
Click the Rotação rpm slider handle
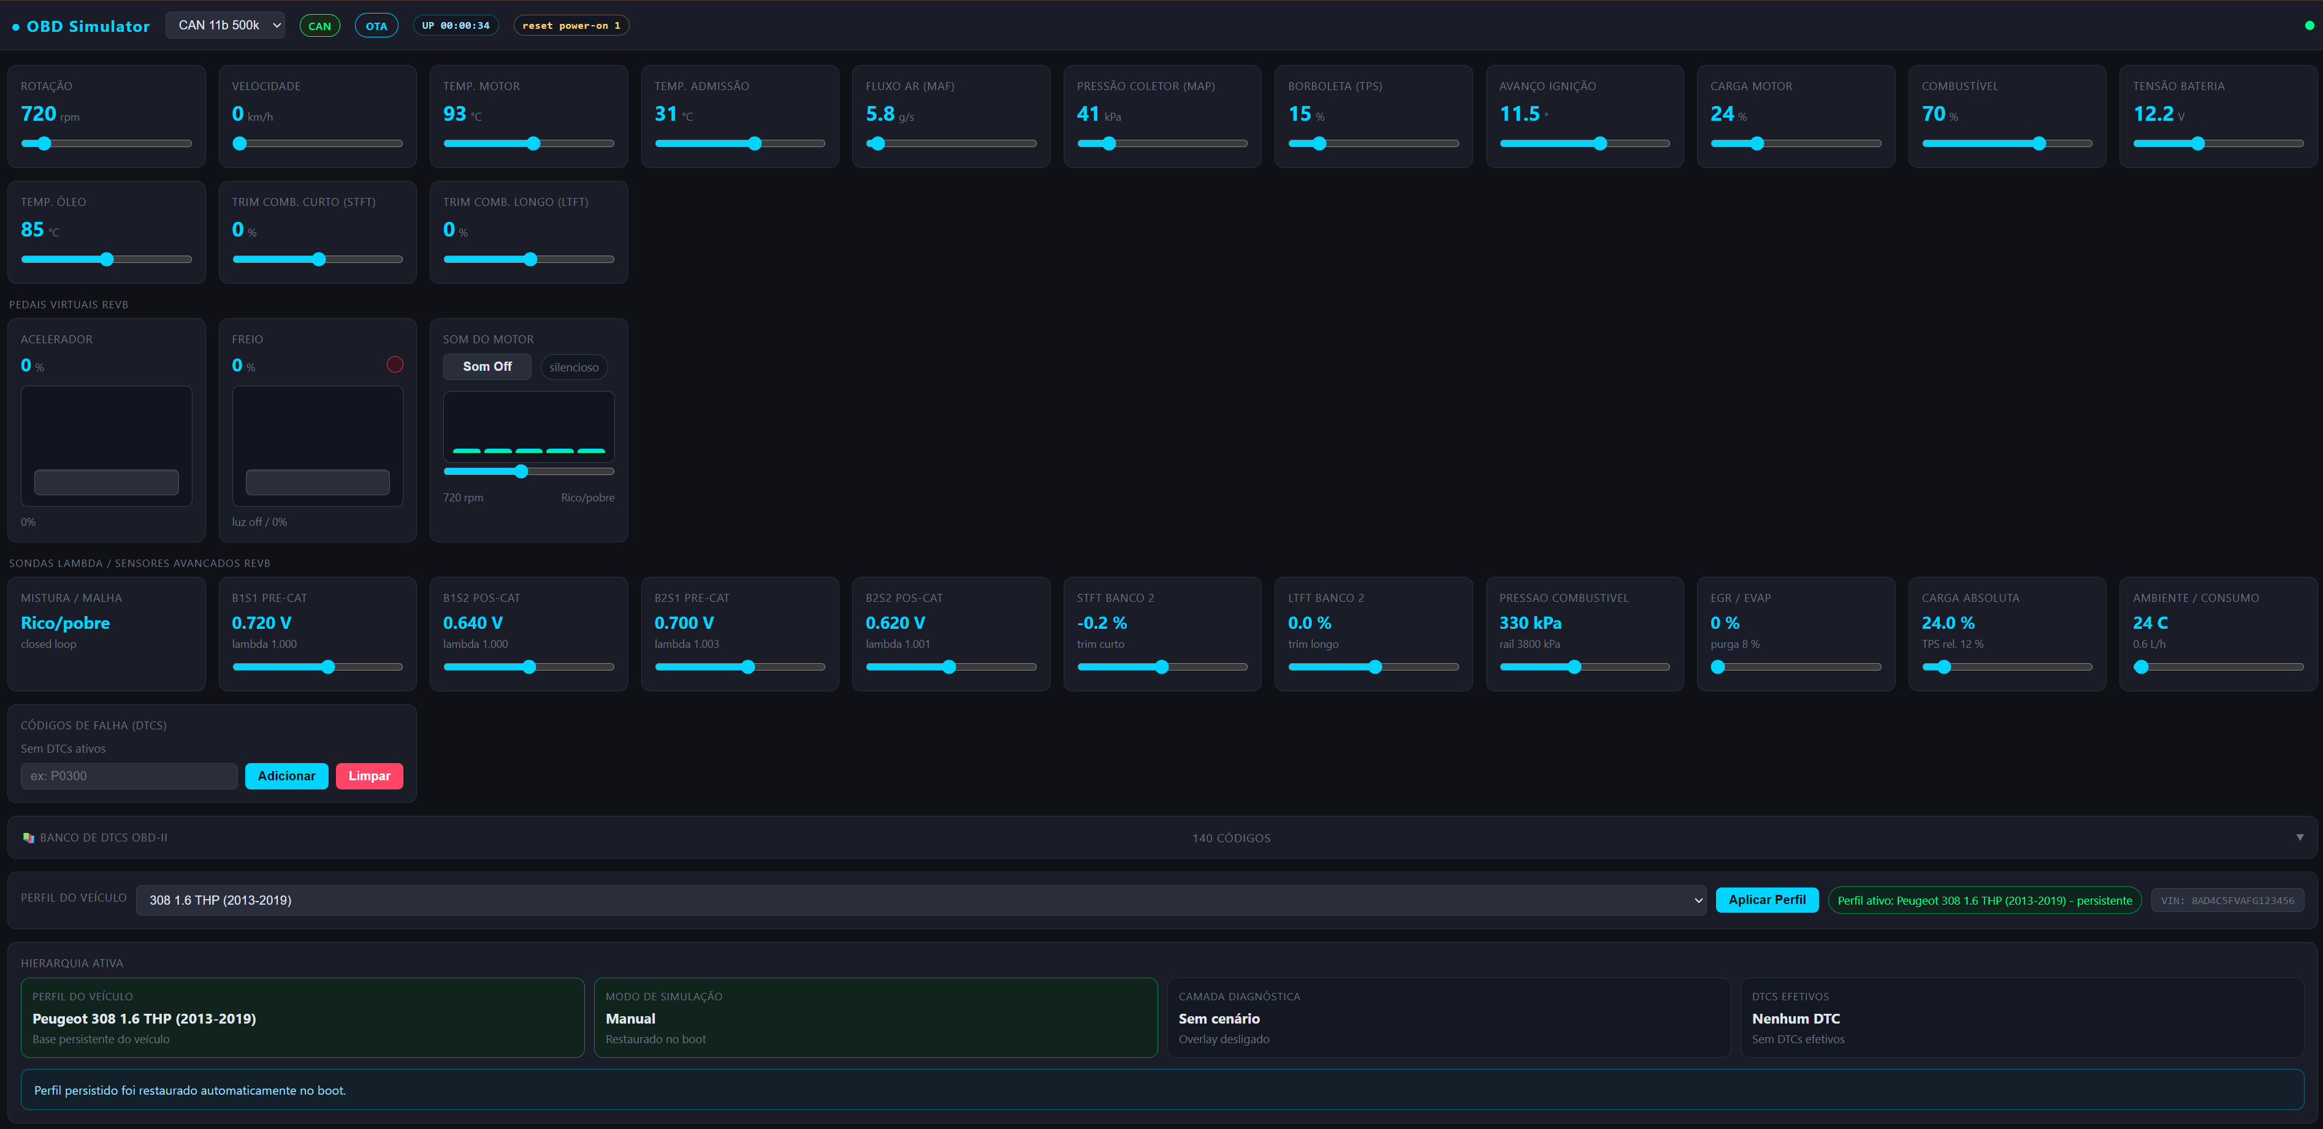pos(44,143)
